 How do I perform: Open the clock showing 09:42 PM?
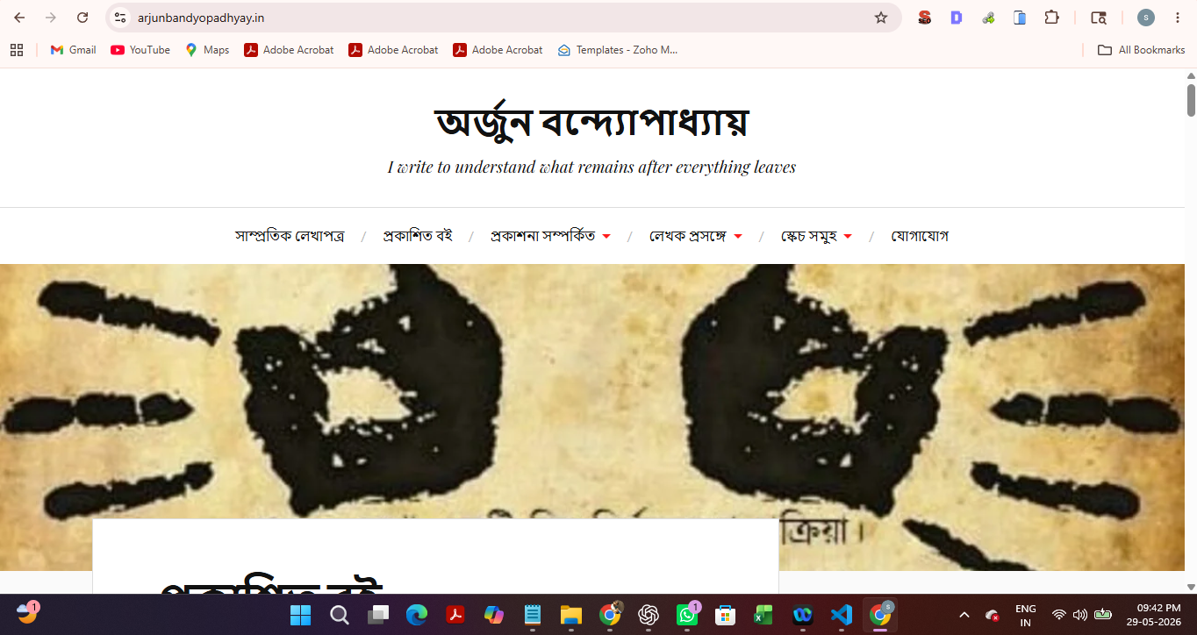(x=1154, y=615)
